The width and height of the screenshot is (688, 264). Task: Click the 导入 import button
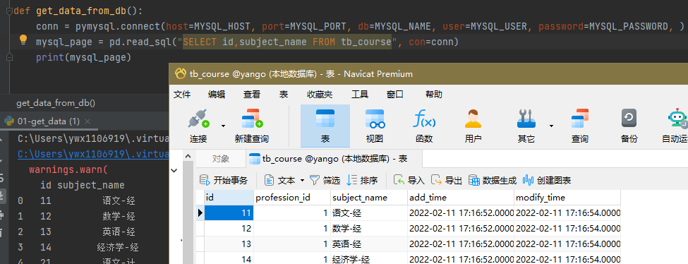point(409,180)
